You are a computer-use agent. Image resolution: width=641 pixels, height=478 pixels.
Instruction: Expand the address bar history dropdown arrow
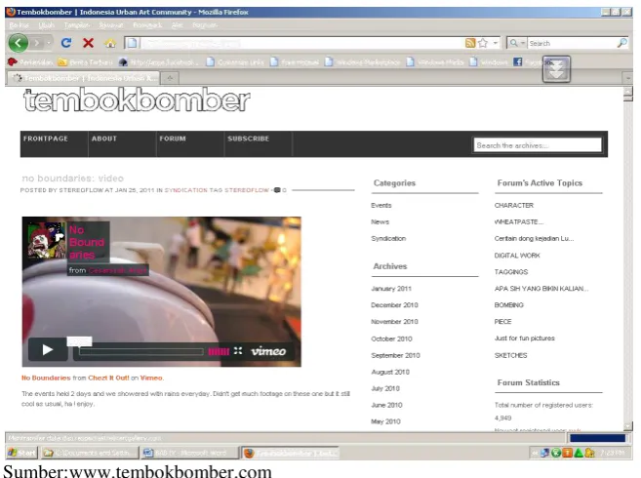click(496, 43)
